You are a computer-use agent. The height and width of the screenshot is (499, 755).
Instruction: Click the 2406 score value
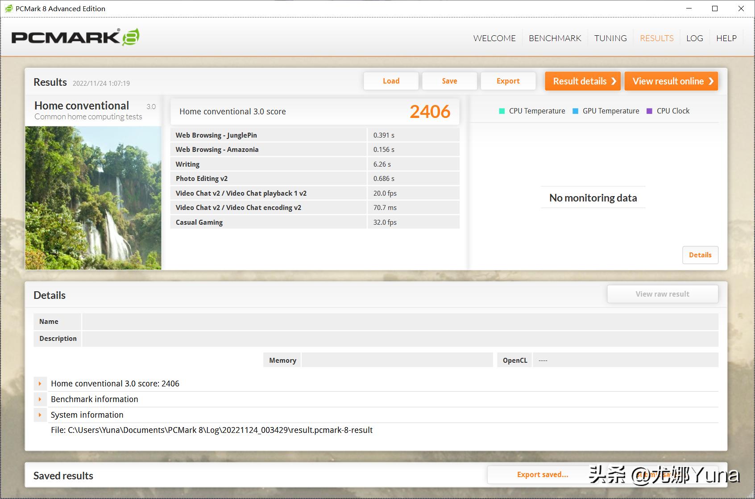[x=430, y=112]
